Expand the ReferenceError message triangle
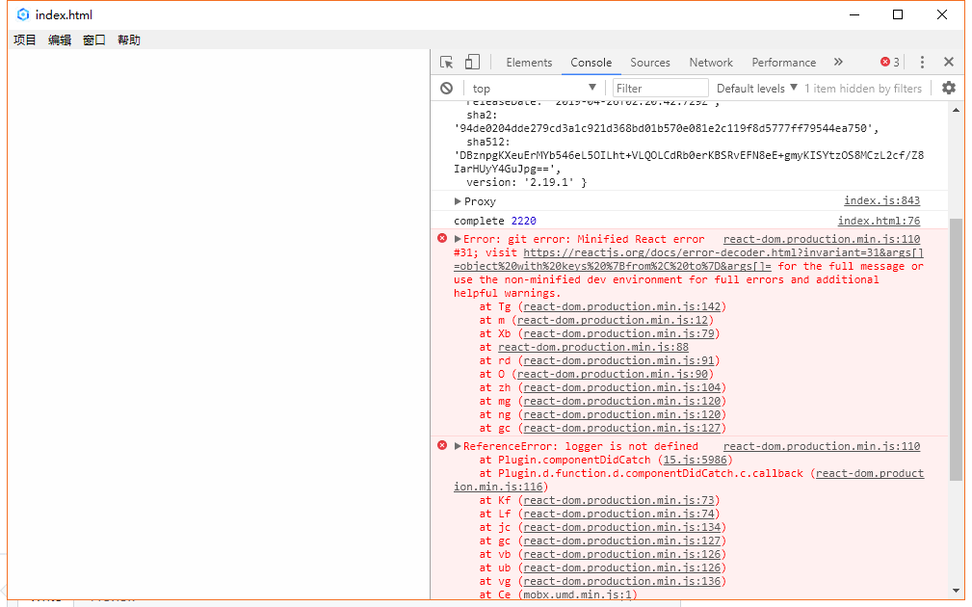Viewport: 972px width, 607px height. pyautogui.click(x=458, y=446)
